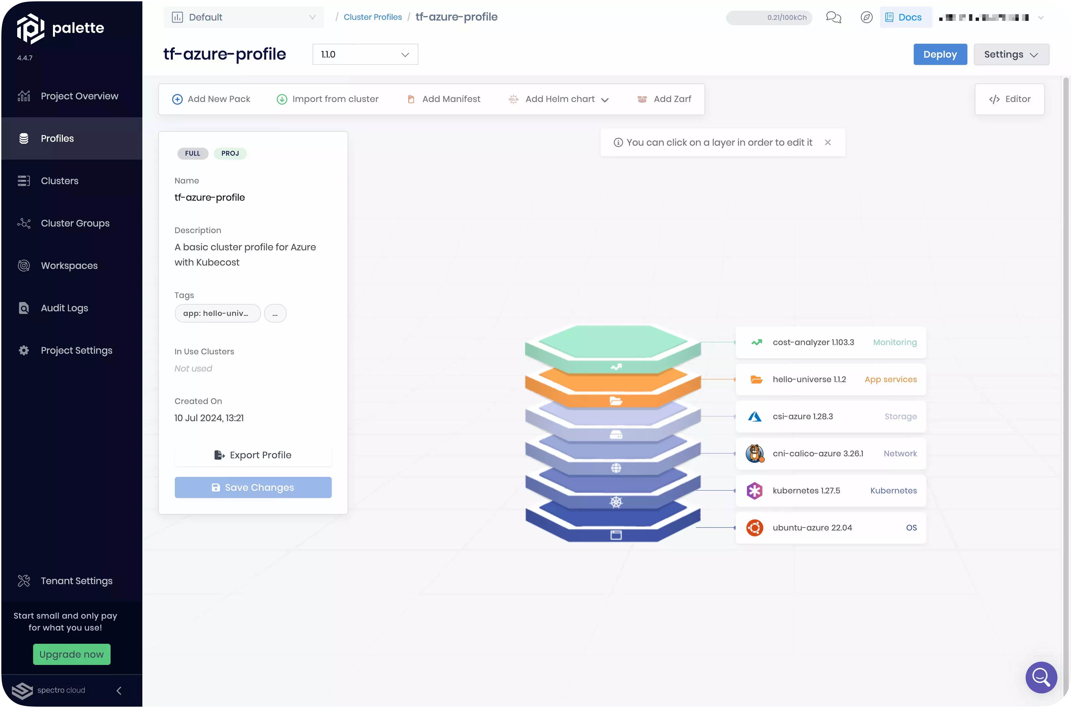Click the FULL badge

click(192, 154)
